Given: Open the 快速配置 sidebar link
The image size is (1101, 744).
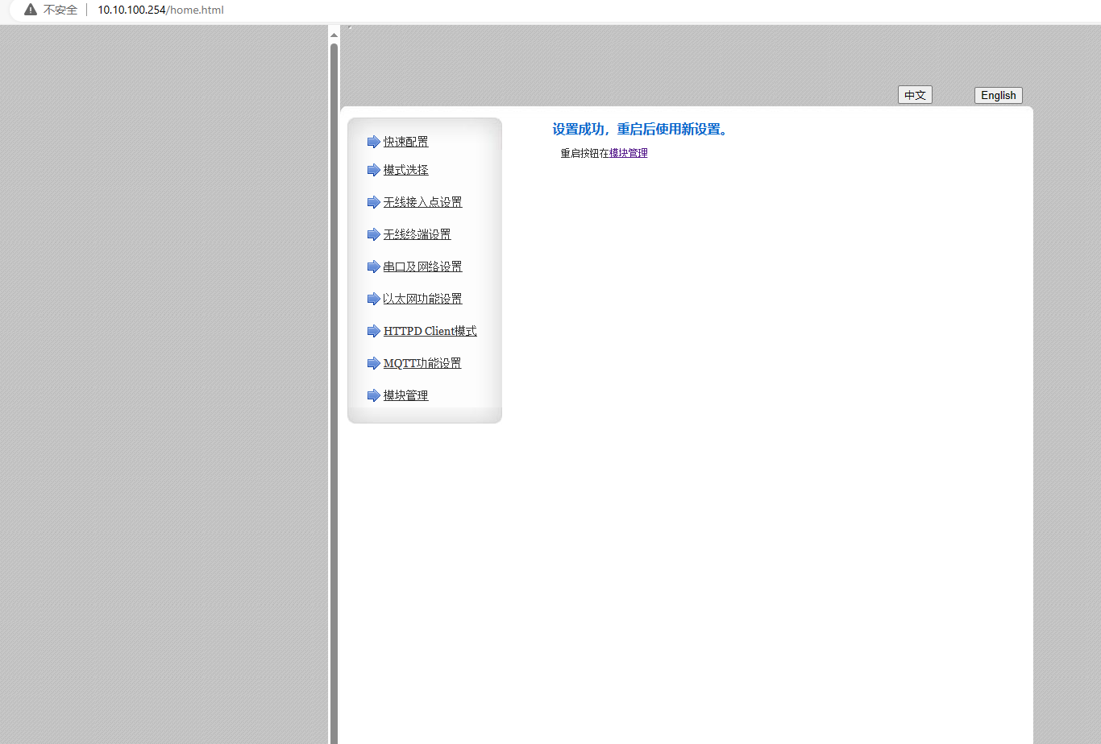Looking at the screenshot, I should (405, 142).
